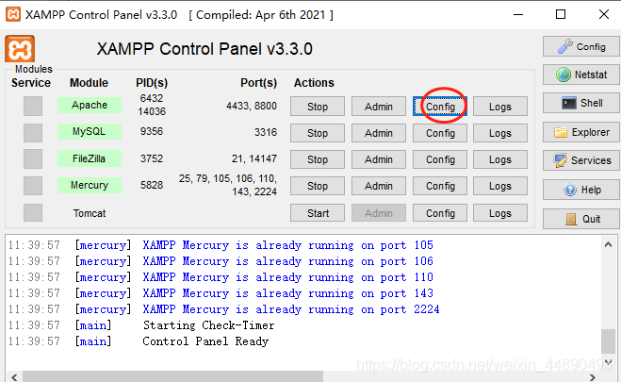The image size is (621, 382).
Task: Click the FileZilla module label
Action: pos(90,158)
